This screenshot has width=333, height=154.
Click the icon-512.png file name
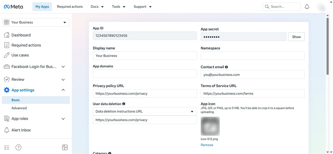209,139
